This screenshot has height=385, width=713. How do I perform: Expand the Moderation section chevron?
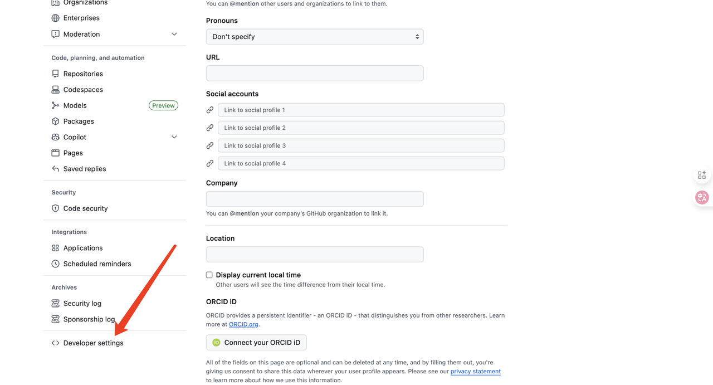174,34
